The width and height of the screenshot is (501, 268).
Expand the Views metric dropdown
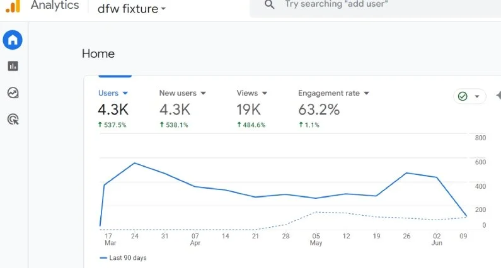pyautogui.click(x=265, y=93)
